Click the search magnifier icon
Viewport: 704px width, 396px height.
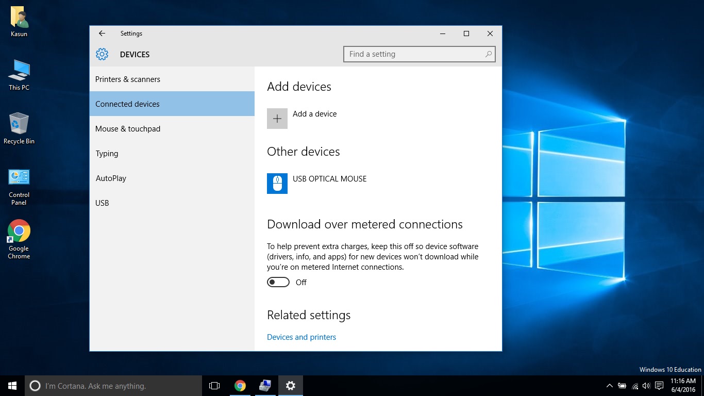(x=488, y=54)
